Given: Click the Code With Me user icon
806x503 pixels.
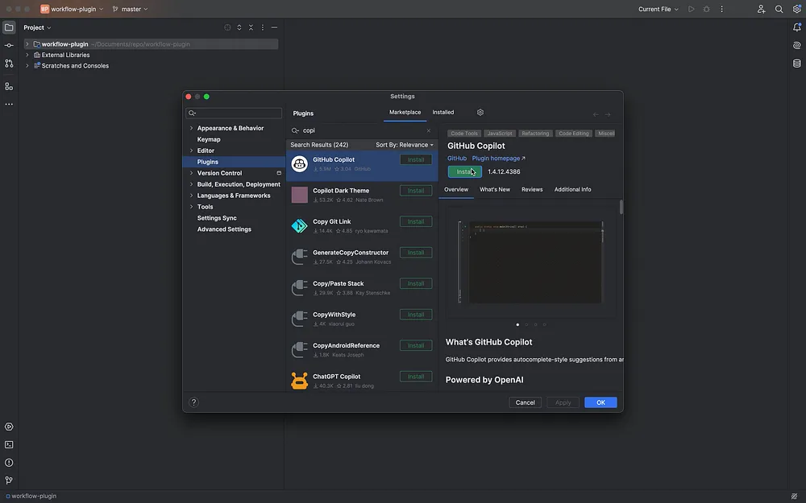Looking at the screenshot, I should click(762, 9).
